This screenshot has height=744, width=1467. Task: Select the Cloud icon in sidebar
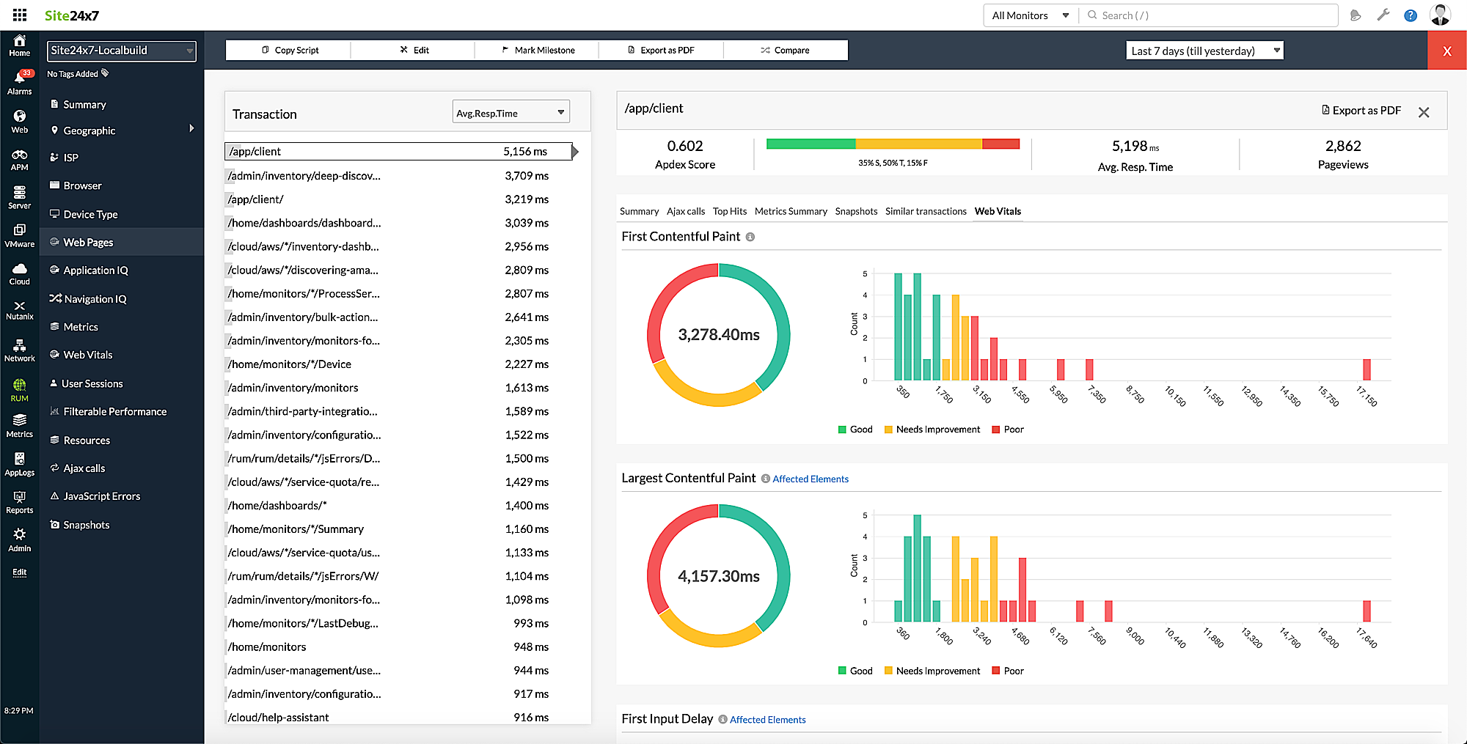tap(19, 269)
